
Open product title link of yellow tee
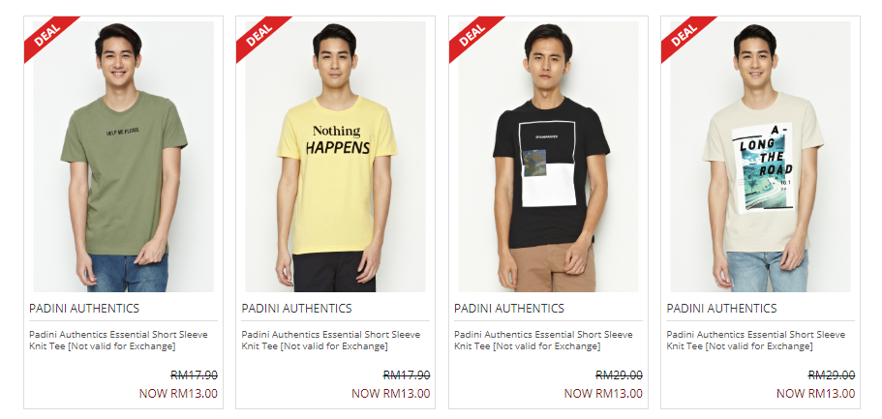click(331, 341)
